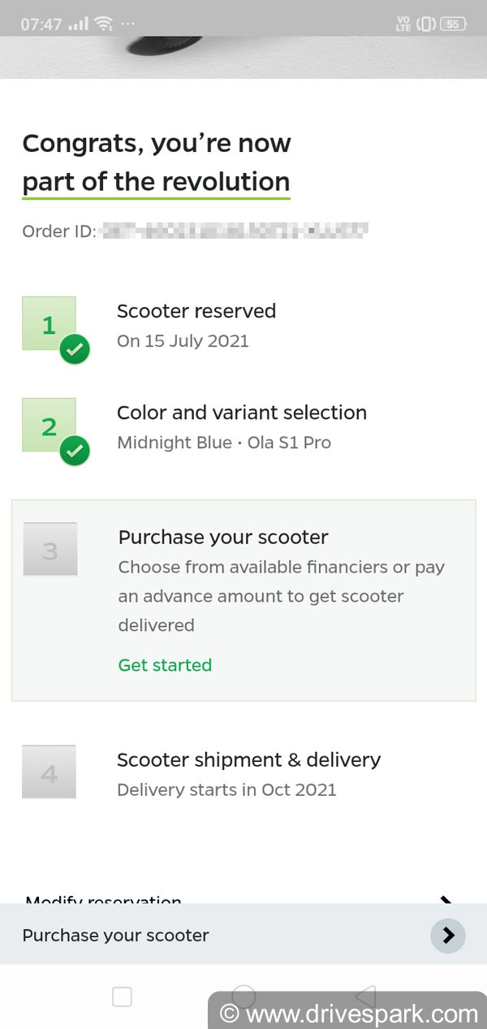This screenshot has width=487, height=1029.
Task: Expand Modify reservation arrow
Action: click(x=446, y=900)
